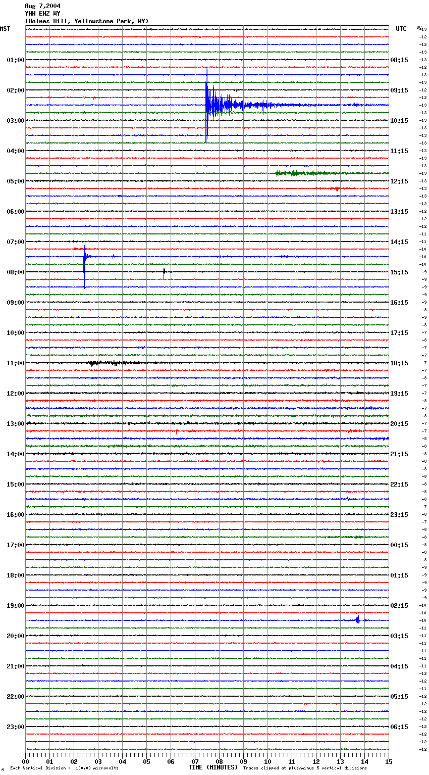Click the 12:15 UTC time label
This screenshot has height=775, width=429.
pos(399,181)
